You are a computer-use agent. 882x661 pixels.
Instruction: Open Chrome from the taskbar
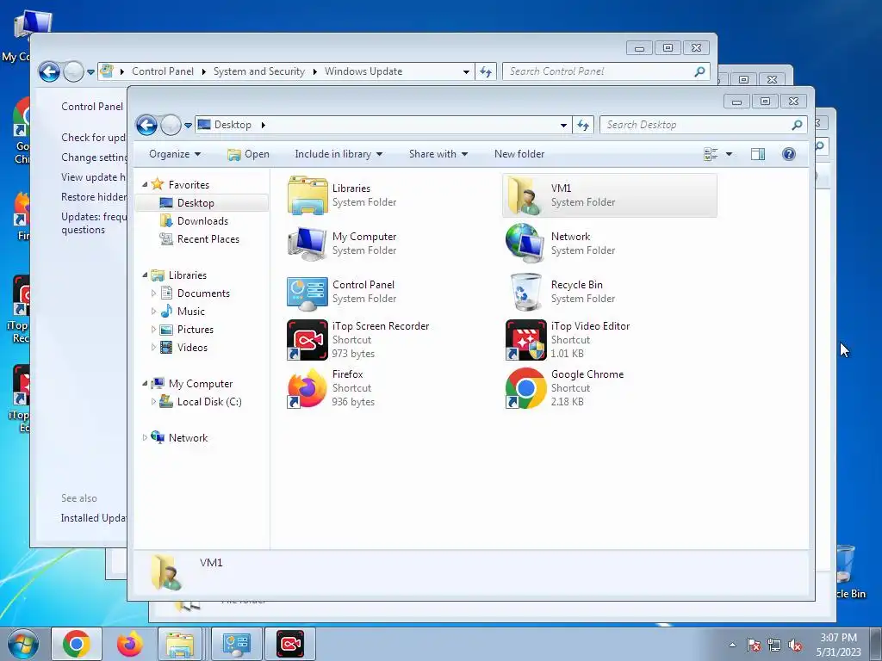click(x=77, y=644)
